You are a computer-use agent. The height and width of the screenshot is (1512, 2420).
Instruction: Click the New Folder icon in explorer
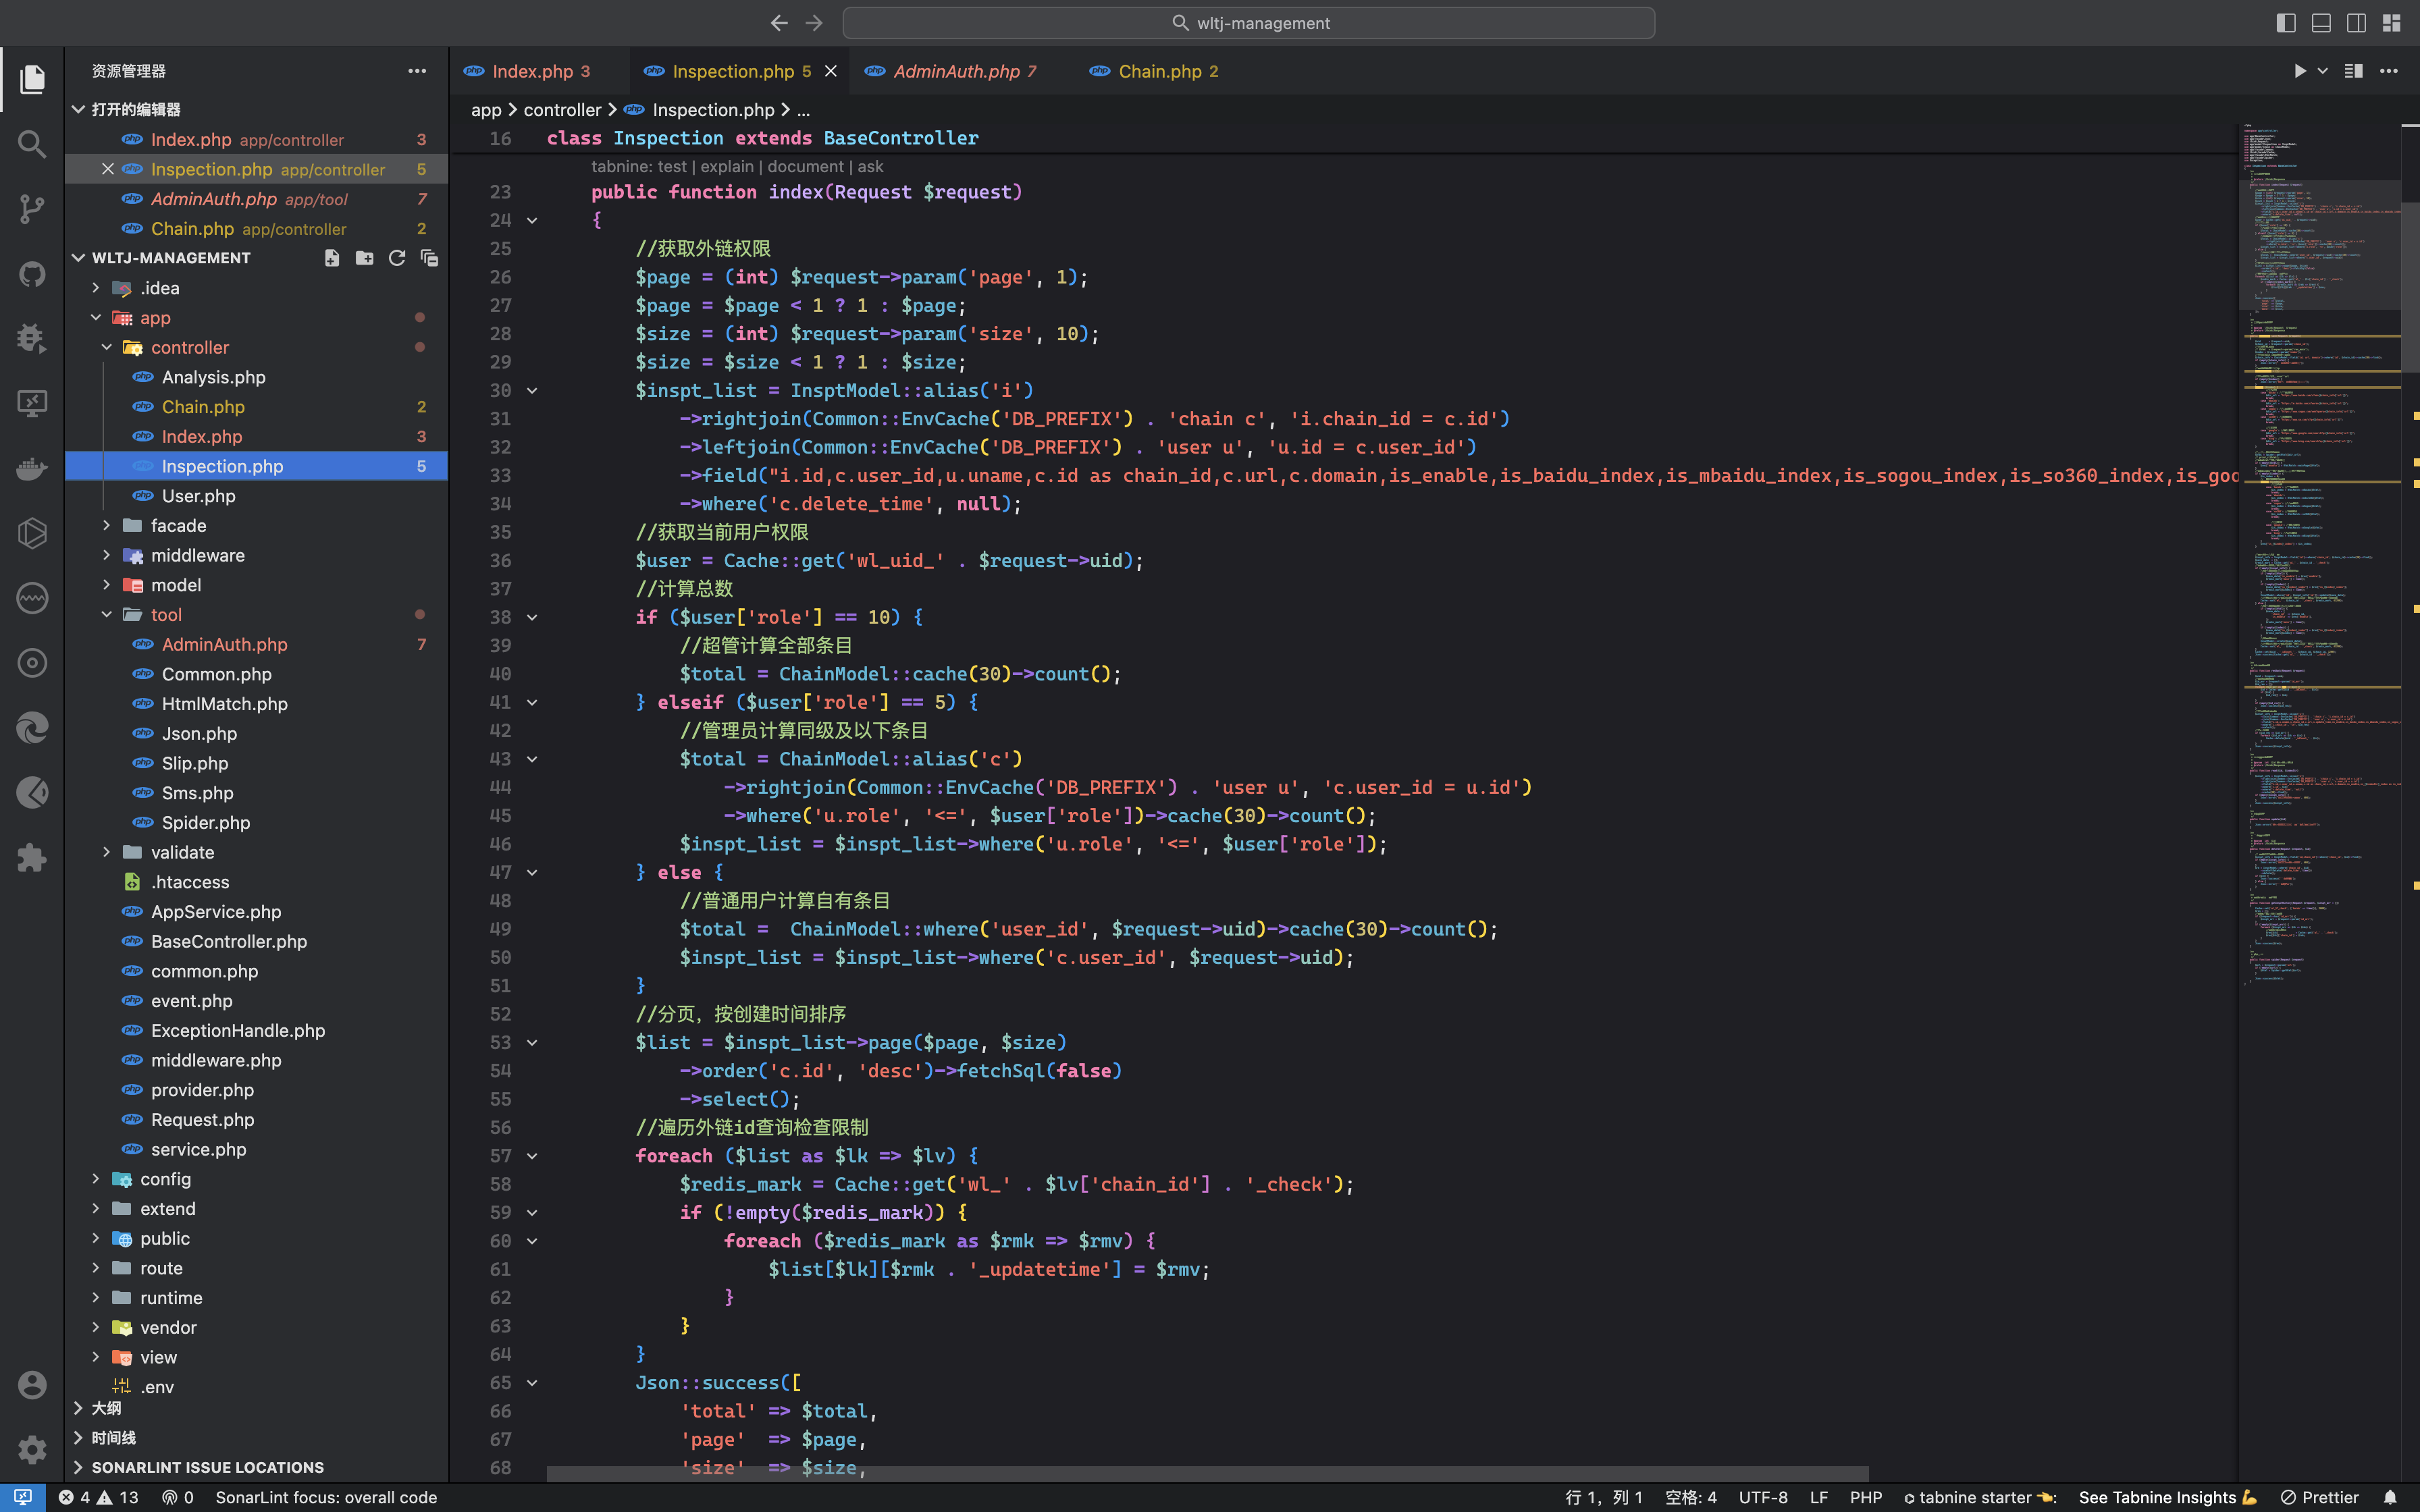click(364, 258)
